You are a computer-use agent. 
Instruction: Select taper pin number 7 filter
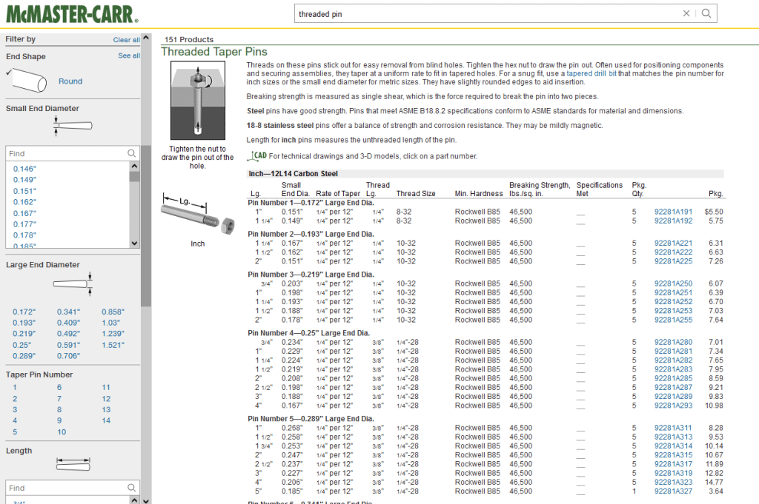59,399
